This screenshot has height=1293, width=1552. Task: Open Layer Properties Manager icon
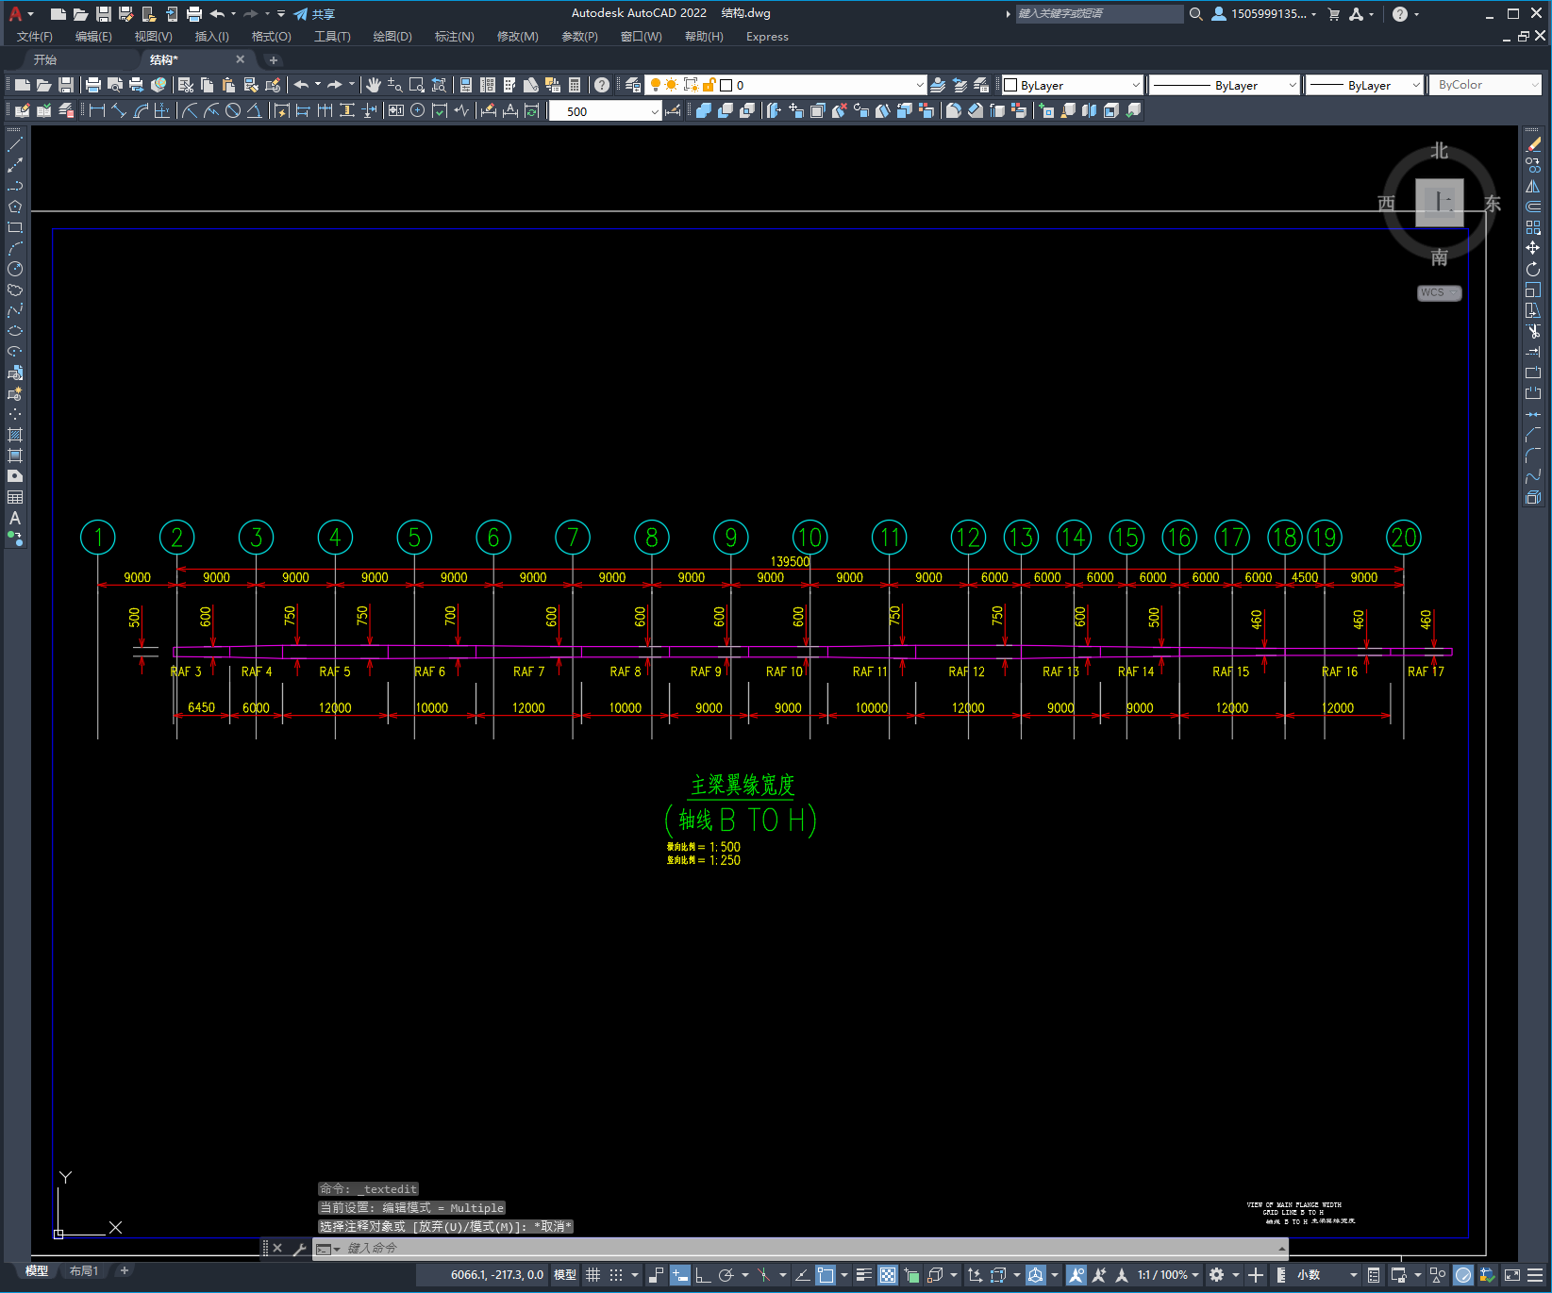coord(633,85)
